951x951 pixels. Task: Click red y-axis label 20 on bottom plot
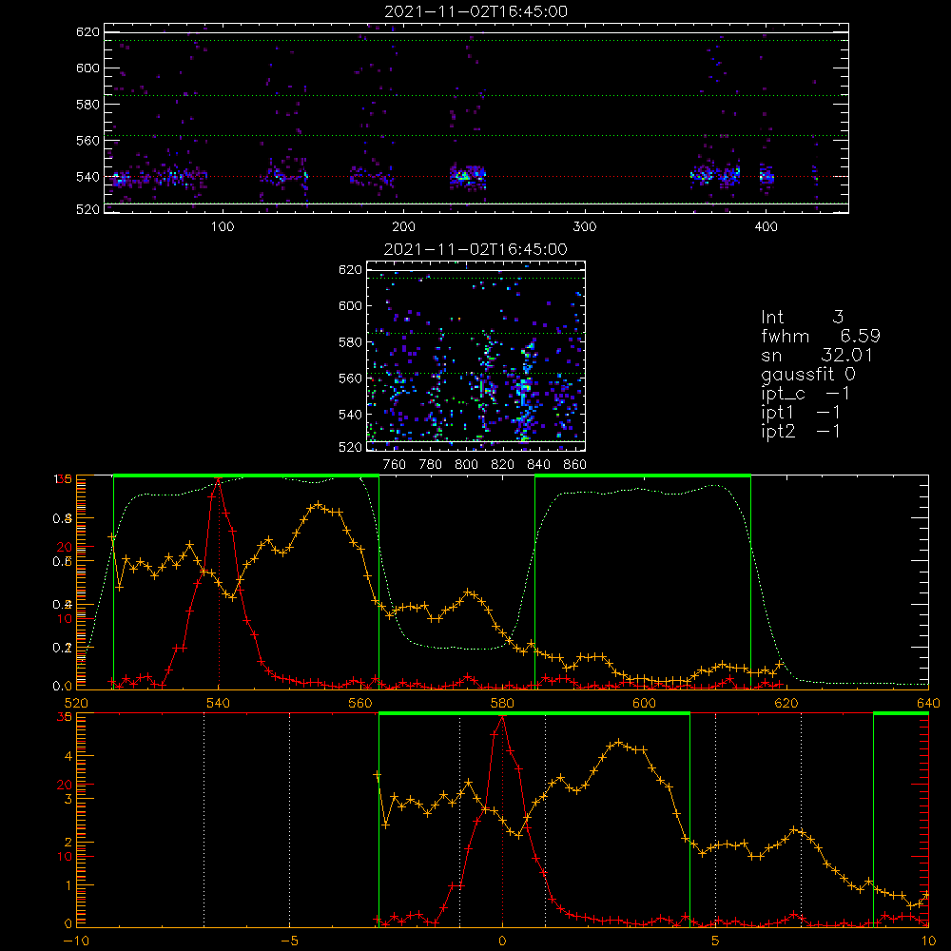65,785
